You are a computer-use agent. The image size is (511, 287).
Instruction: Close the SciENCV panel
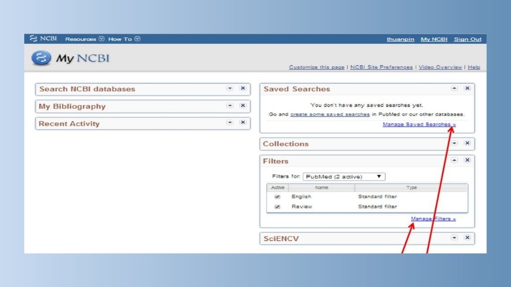pos(467,238)
